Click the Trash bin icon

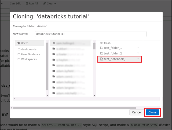tap(101, 43)
